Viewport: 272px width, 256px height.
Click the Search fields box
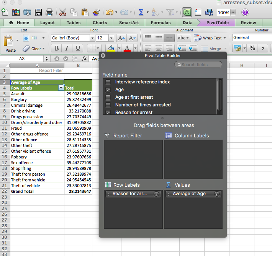[198, 65]
